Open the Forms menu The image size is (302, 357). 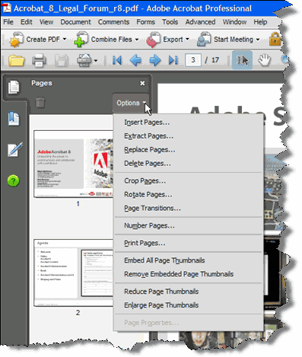point(145,22)
